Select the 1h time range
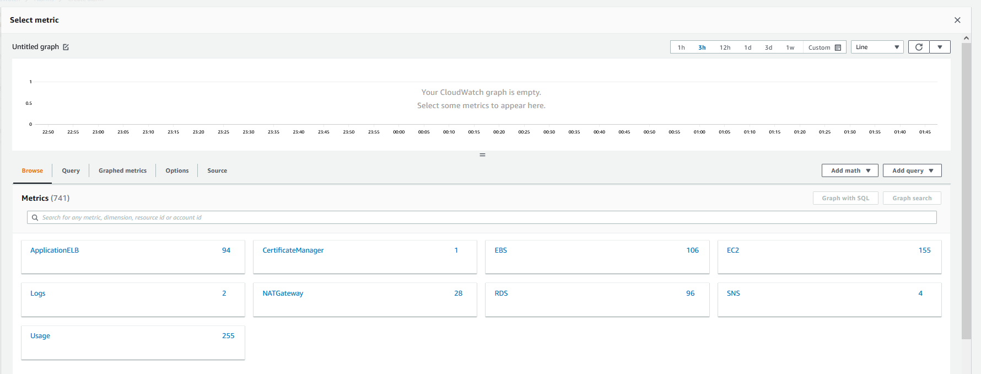 coord(681,47)
